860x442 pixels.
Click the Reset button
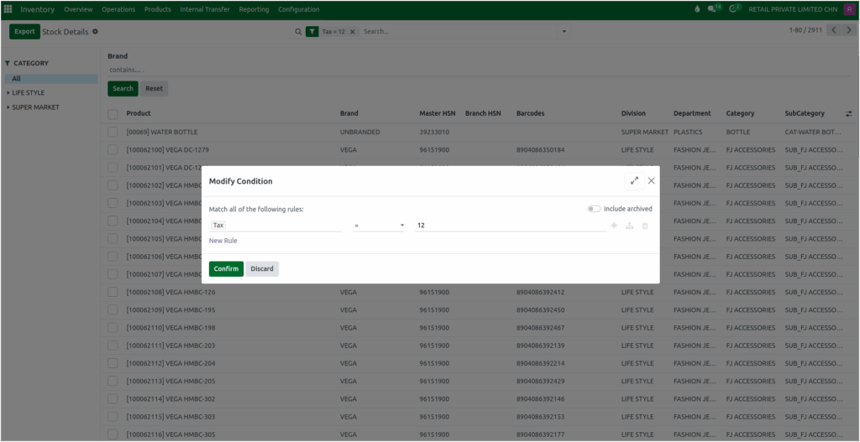click(155, 89)
